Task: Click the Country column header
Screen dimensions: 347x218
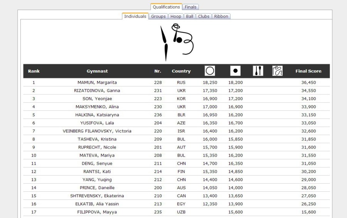Action: coord(181,71)
